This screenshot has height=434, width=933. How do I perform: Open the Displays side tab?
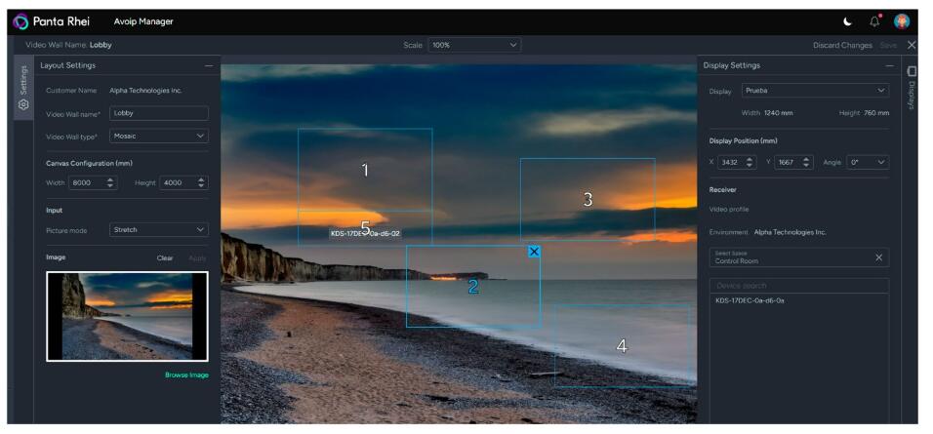click(x=911, y=88)
